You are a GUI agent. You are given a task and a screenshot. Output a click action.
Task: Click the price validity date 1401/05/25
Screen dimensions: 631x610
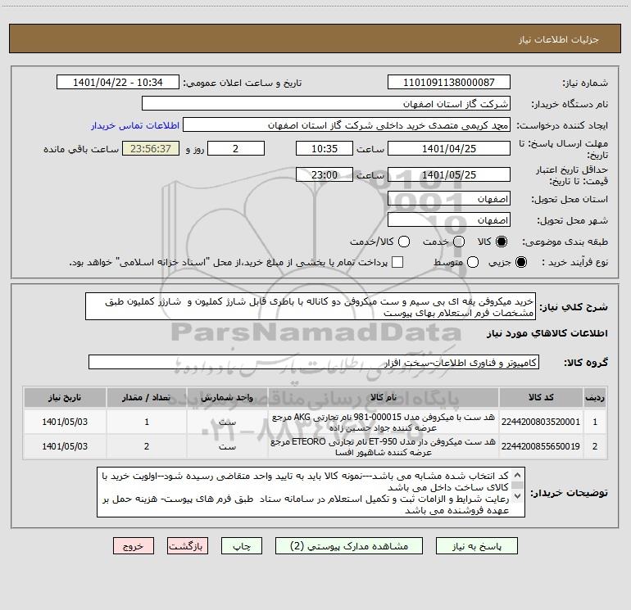(449, 174)
